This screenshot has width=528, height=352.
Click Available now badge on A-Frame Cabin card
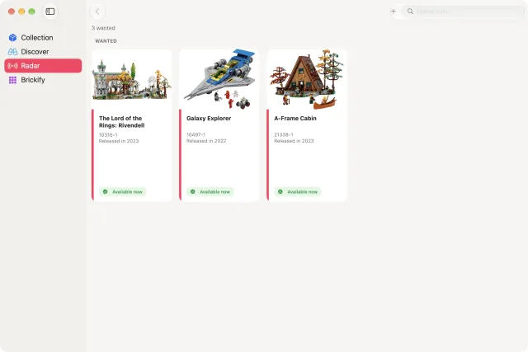(x=298, y=192)
